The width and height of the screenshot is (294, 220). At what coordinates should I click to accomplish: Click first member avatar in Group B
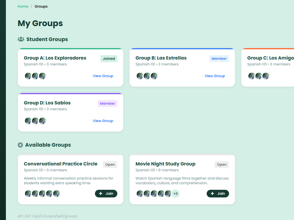140,76
